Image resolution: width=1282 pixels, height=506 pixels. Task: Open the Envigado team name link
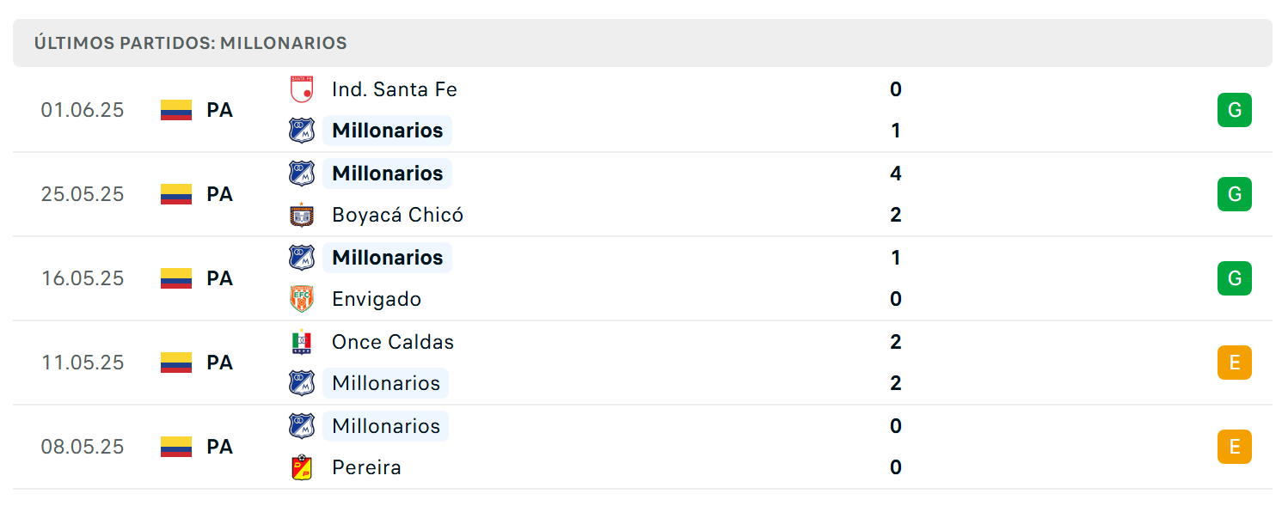377,299
